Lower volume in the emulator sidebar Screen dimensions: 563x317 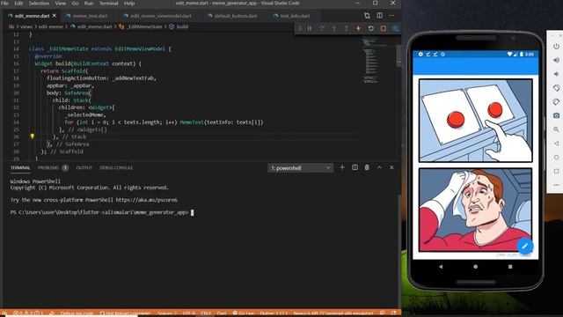[x=556, y=74]
